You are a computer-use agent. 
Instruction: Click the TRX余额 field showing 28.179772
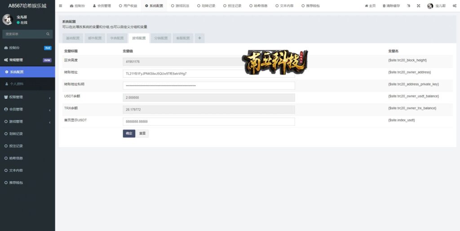pos(208,110)
